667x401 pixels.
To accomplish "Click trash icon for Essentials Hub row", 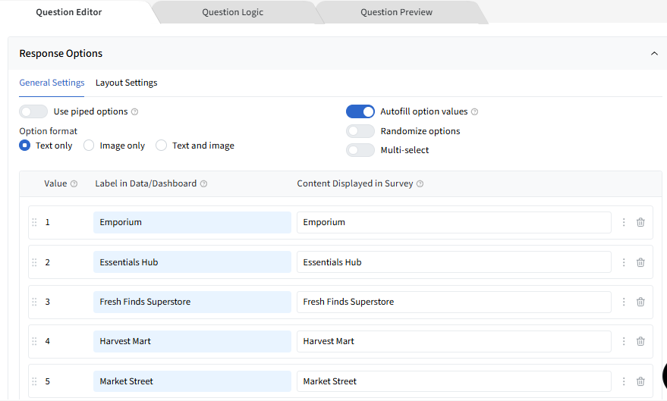I will [640, 262].
